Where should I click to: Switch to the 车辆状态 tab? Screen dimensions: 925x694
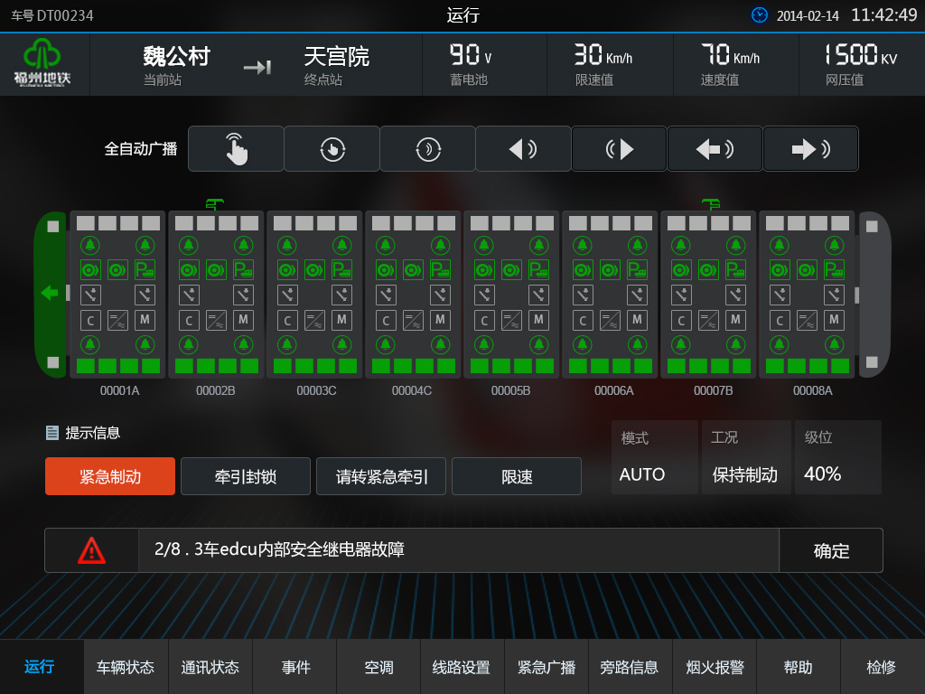pos(125,667)
